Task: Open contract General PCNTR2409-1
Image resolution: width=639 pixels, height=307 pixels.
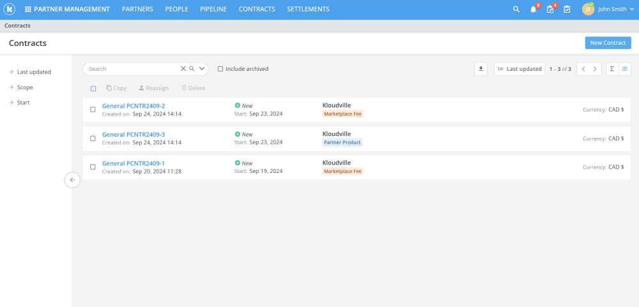Action: click(x=134, y=163)
